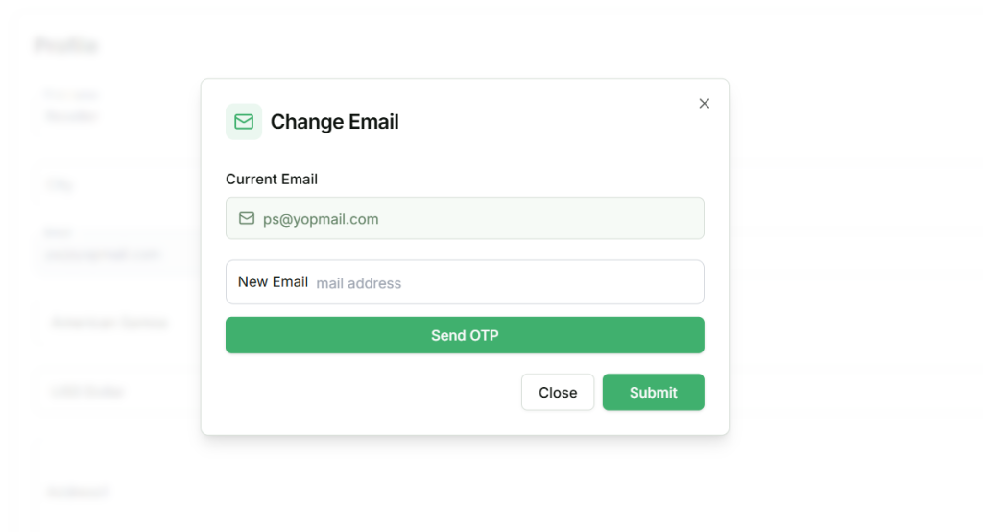Click the Send OTP button
983x532 pixels.
465,335
